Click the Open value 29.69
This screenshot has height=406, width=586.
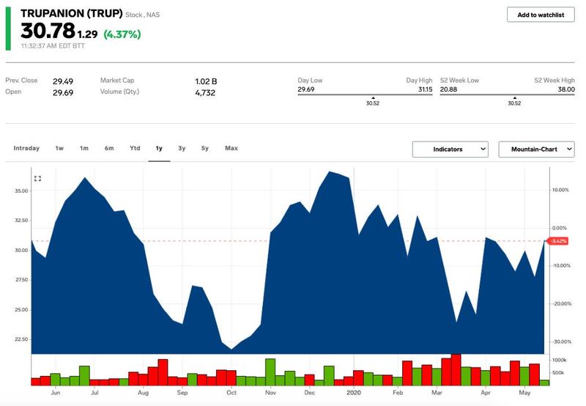click(x=63, y=93)
